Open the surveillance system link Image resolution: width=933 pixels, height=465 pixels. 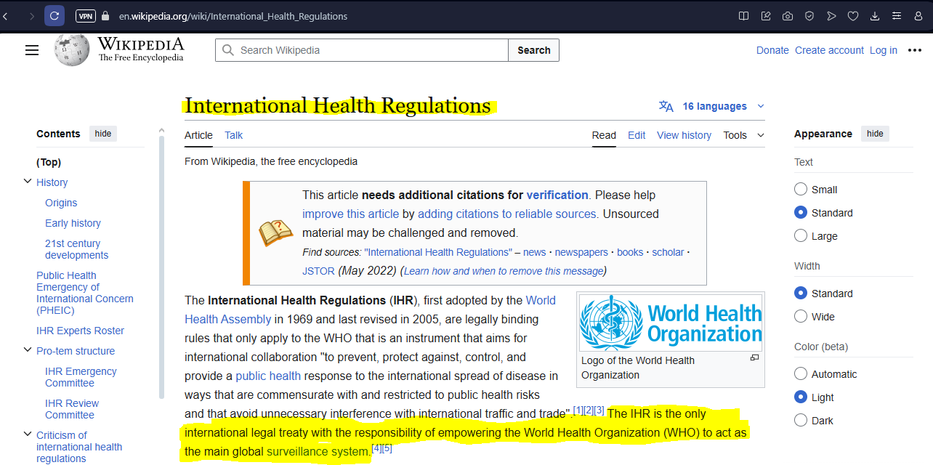pos(318,451)
